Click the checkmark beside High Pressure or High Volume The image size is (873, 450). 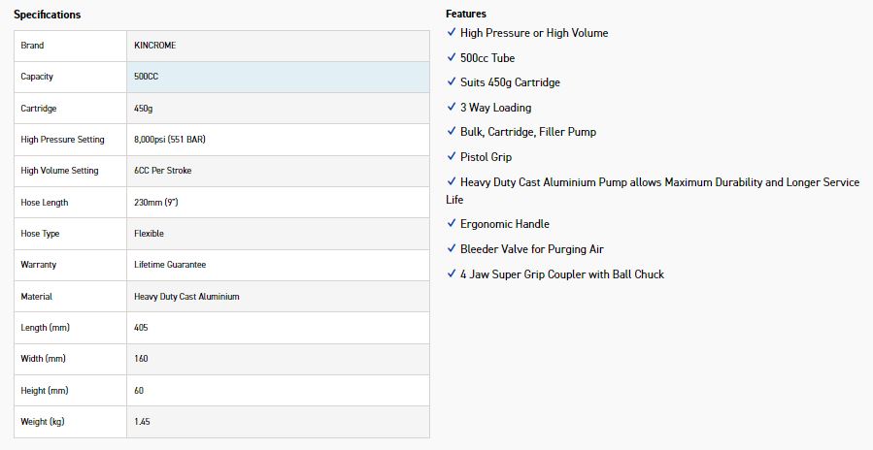[452, 33]
